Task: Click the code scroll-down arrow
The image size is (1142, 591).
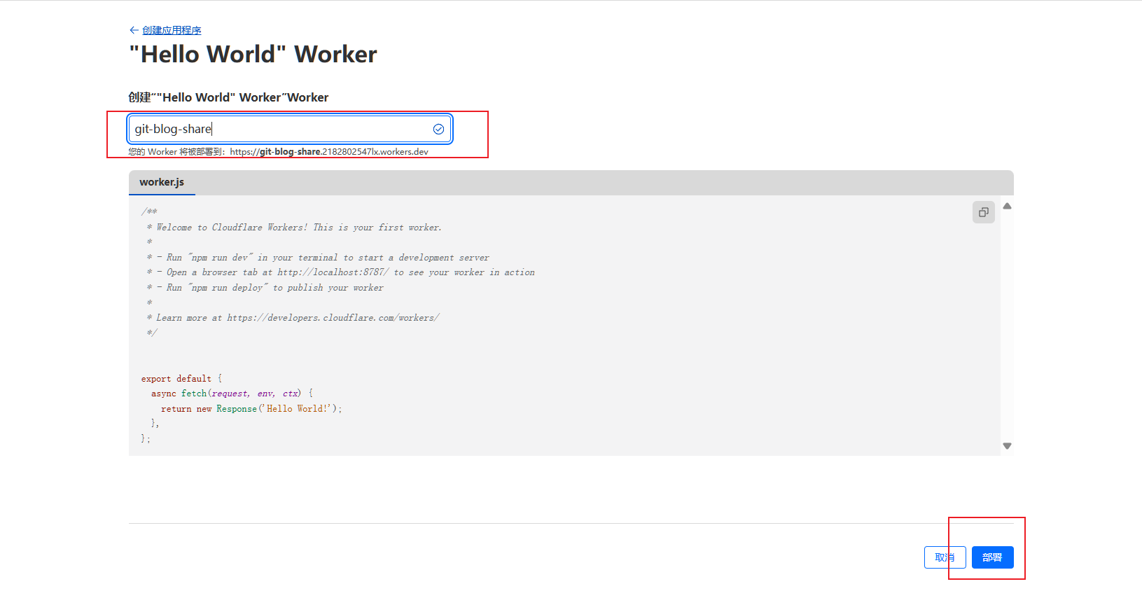Action: (1007, 446)
